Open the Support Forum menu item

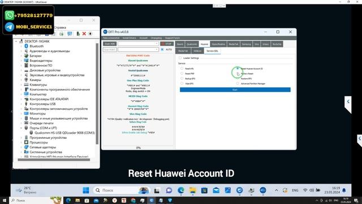tap(172, 38)
